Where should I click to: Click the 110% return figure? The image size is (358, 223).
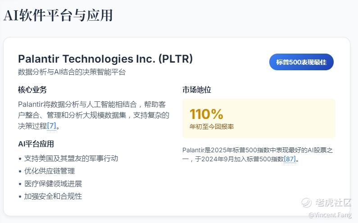coord(206,114)
